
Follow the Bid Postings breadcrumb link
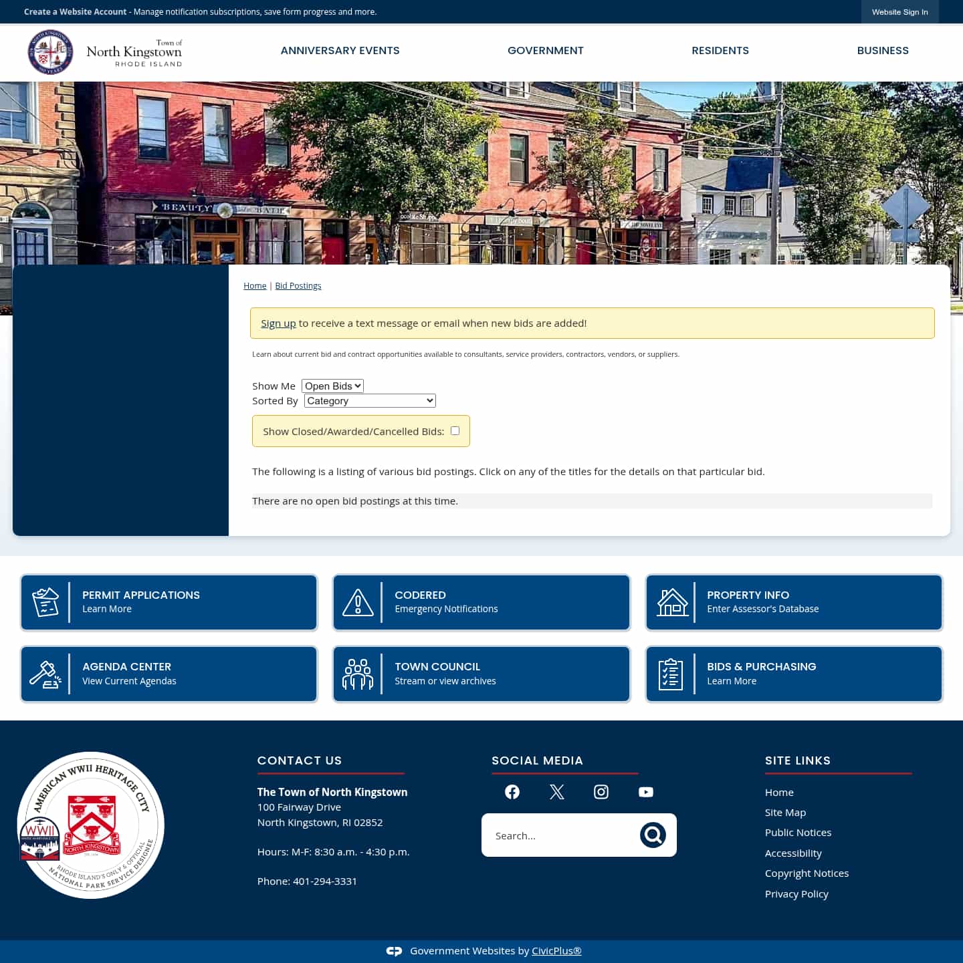click(298, 286)
